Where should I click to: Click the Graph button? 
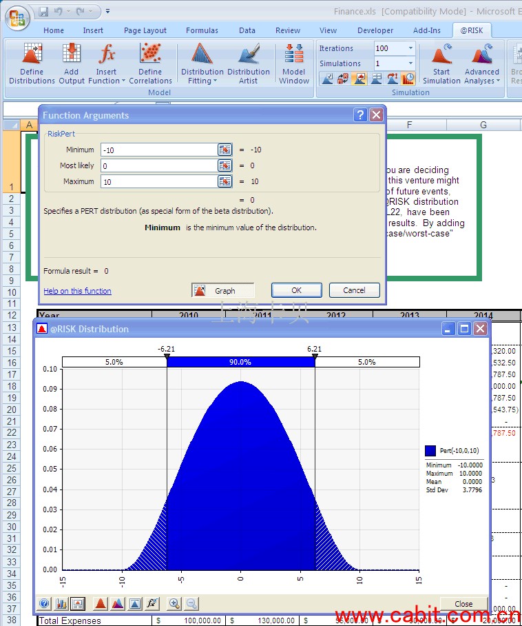tap(222, 290)
